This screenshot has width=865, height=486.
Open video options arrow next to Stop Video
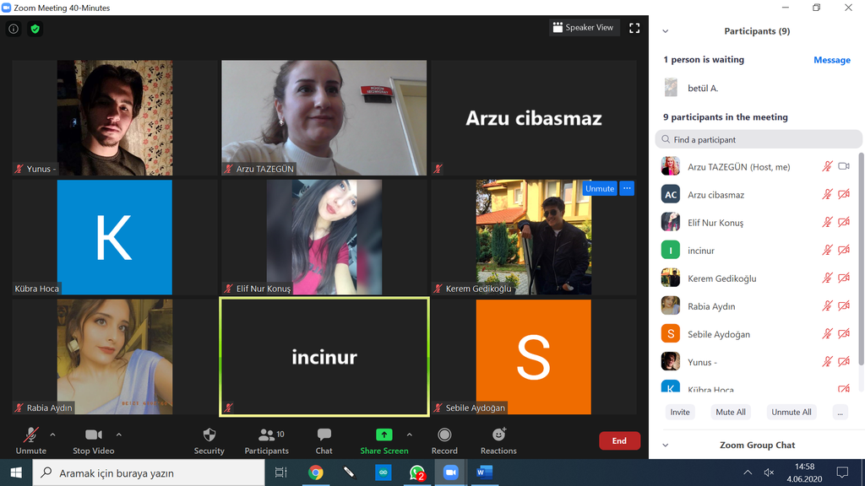coord(118,435)
